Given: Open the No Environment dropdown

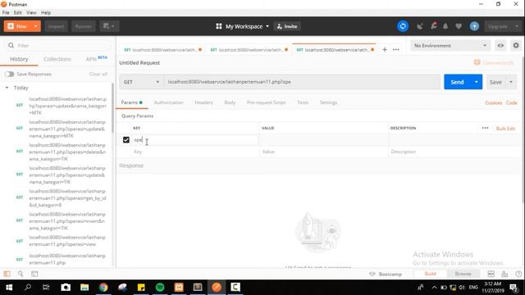Looking at the screenshot, I should pos(450,46).
